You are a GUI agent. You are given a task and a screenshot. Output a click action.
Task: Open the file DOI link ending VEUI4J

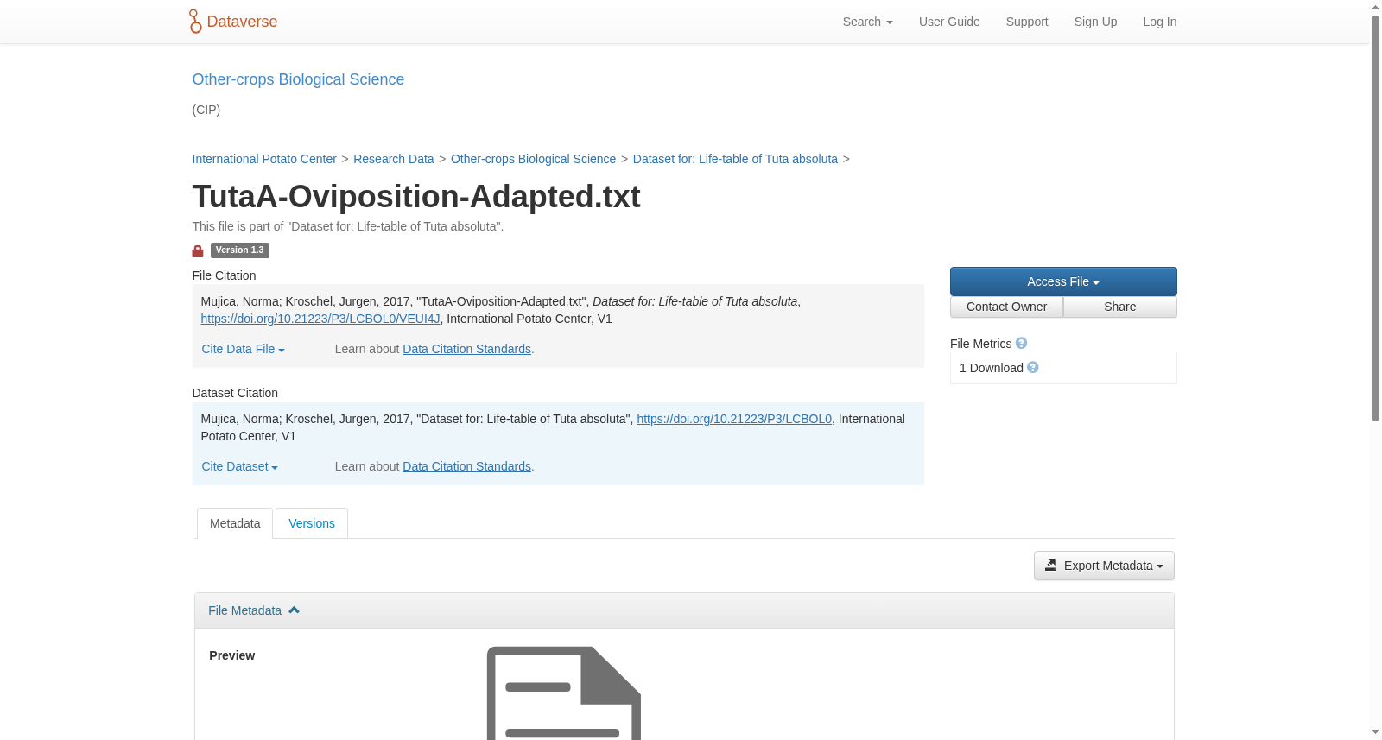click(x=320, y=319)
